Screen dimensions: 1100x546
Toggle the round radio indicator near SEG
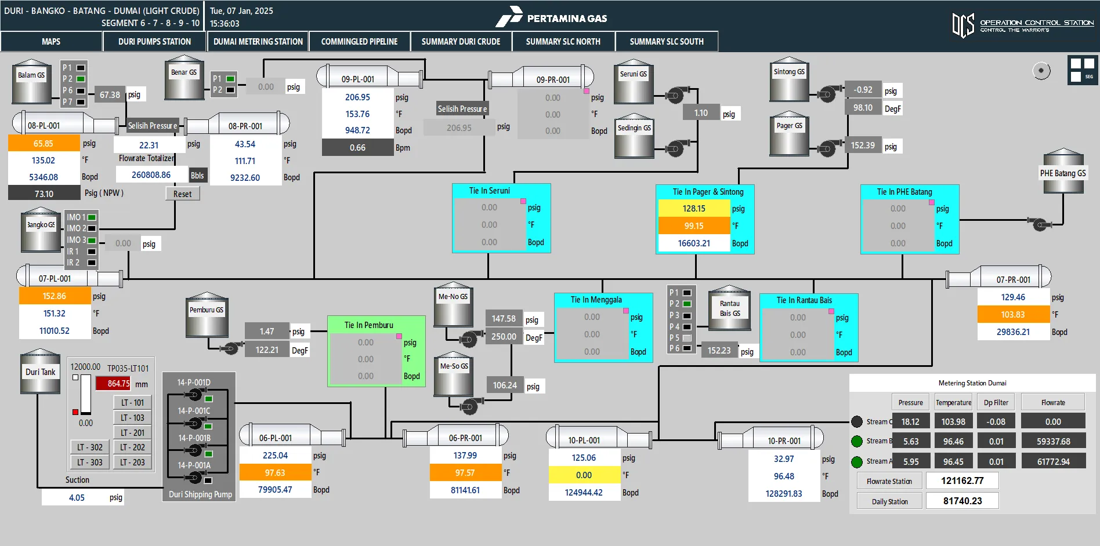[1041, 71]
